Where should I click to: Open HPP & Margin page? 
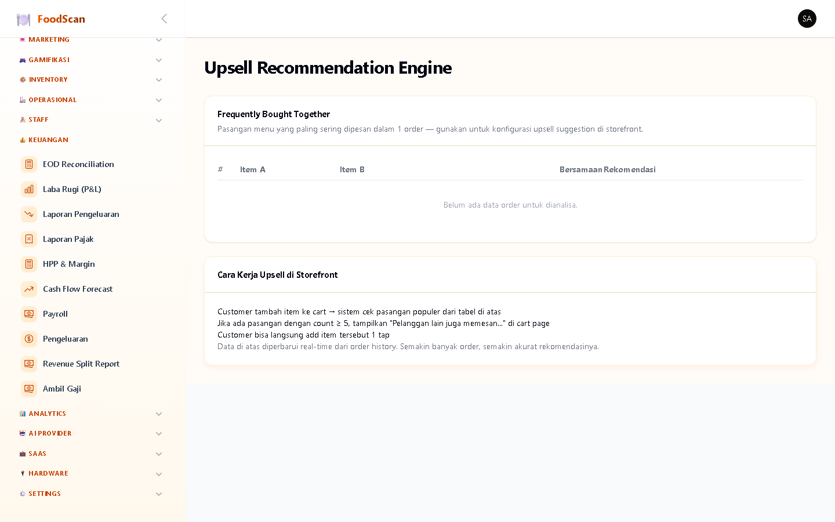(x=93, y=264)
